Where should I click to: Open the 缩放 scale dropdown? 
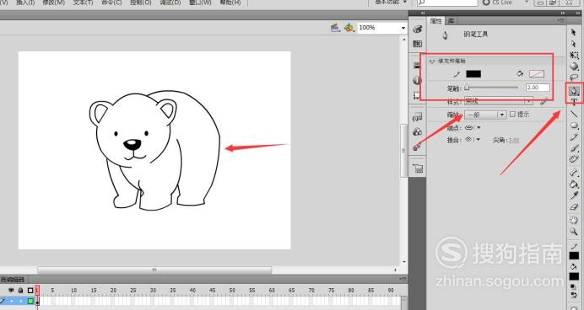click(485, 115)
